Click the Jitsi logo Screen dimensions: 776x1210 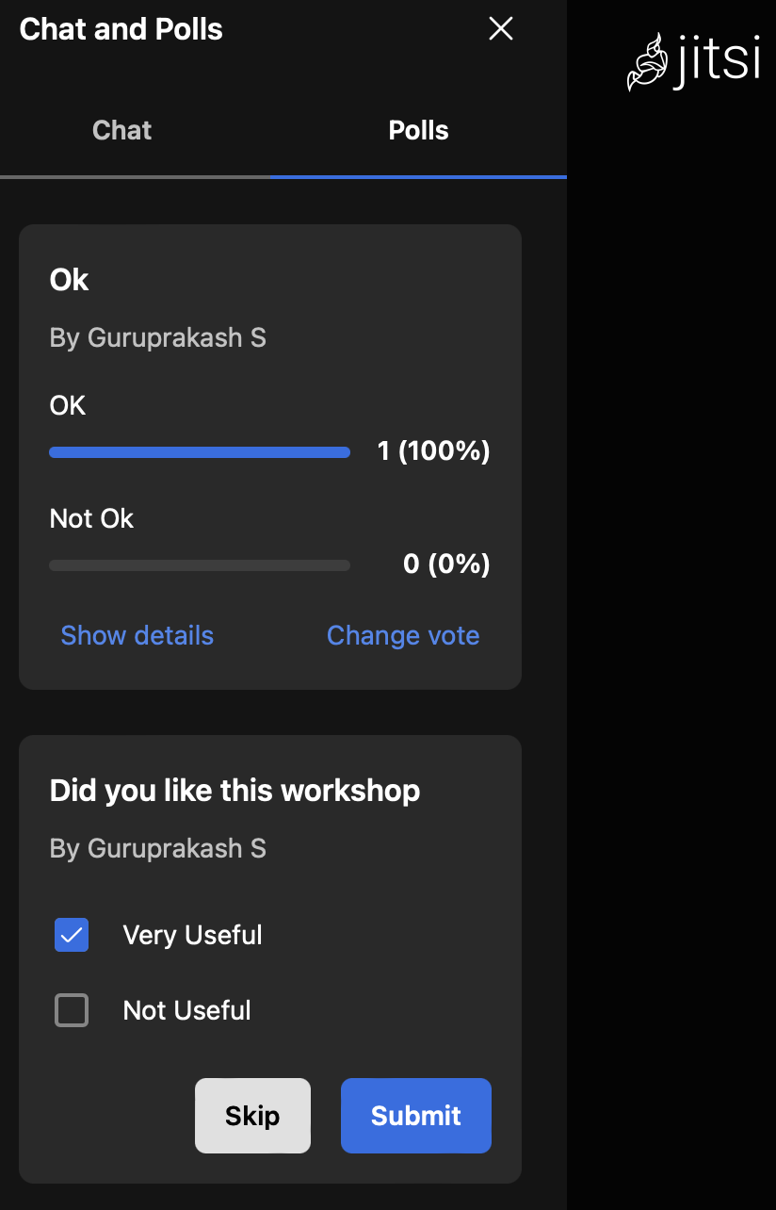693,62
